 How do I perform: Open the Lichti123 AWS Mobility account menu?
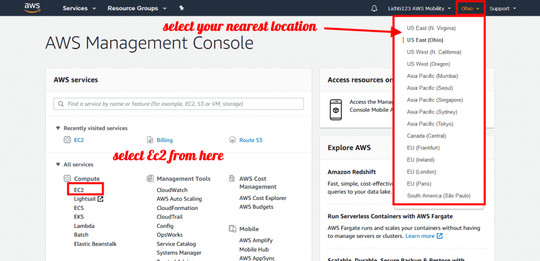419,8
